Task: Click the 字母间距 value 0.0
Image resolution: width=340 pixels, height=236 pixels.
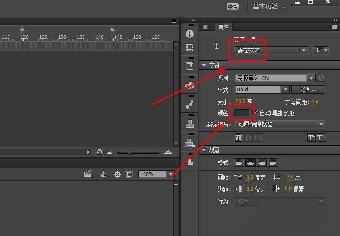Action: (x=315, y=102)
